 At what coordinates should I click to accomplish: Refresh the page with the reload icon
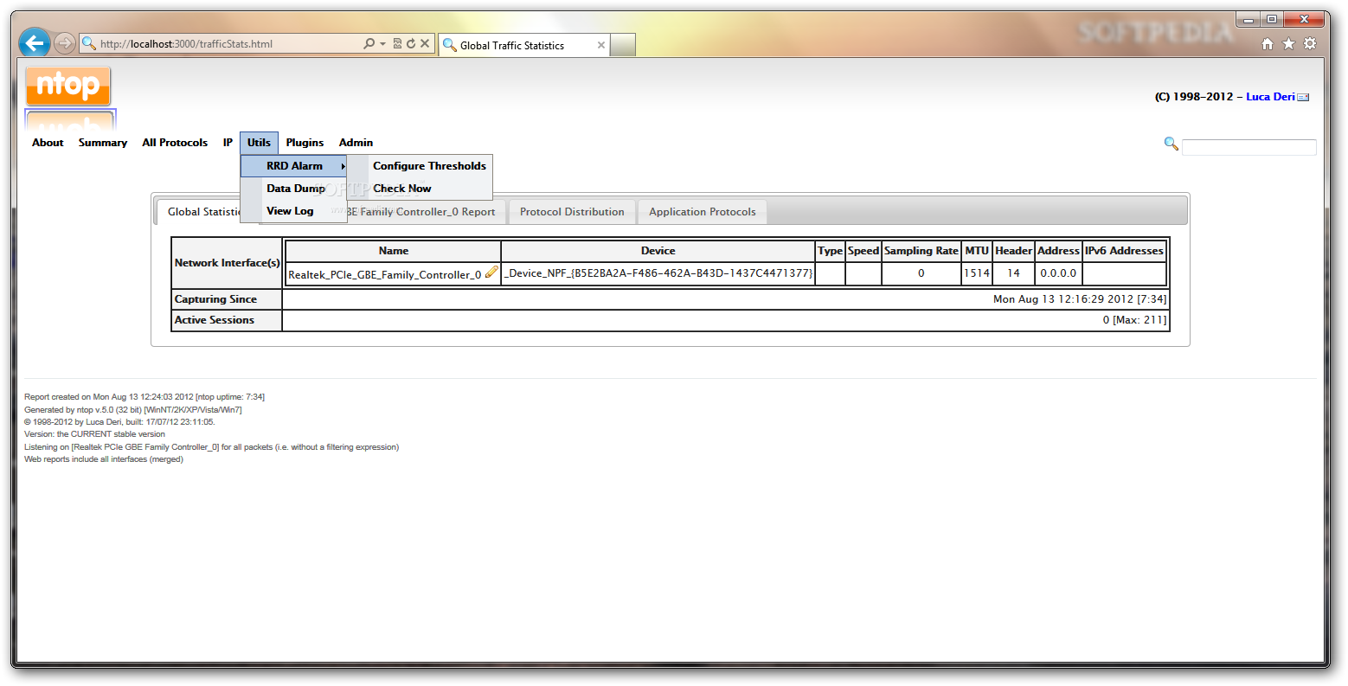(411, 43)
